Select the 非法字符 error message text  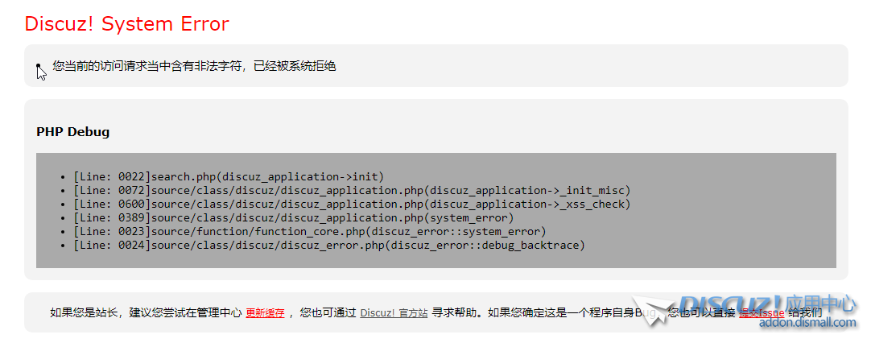[194, 66]
